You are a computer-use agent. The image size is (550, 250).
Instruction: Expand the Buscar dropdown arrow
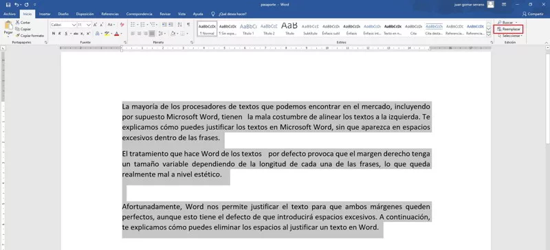(516, 23)
